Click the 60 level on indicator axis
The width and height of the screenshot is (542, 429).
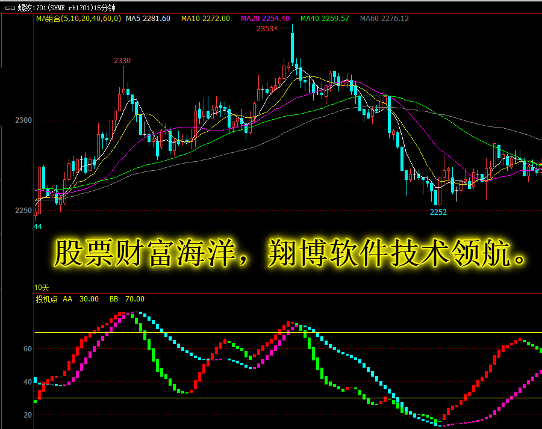(x=28, y=349)
